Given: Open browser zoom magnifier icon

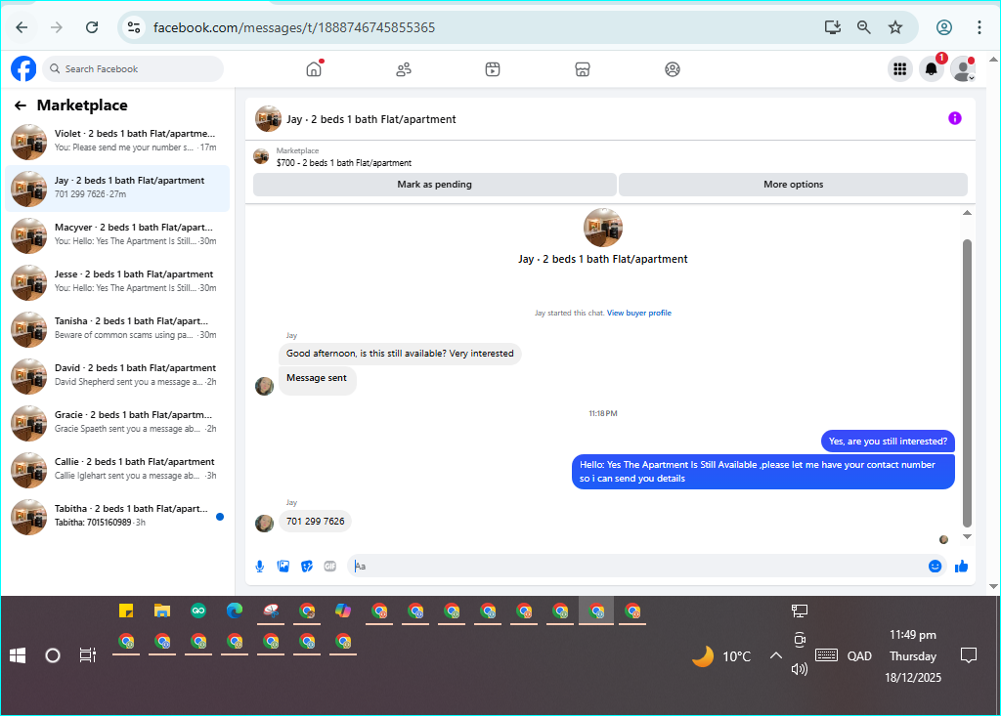Looking at the screenshot, I should [x=864, y=27].
